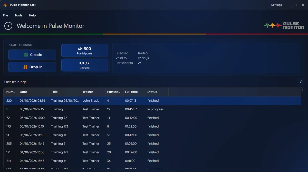Maximize the Pulse Monitor window

[x=296, y=5]
